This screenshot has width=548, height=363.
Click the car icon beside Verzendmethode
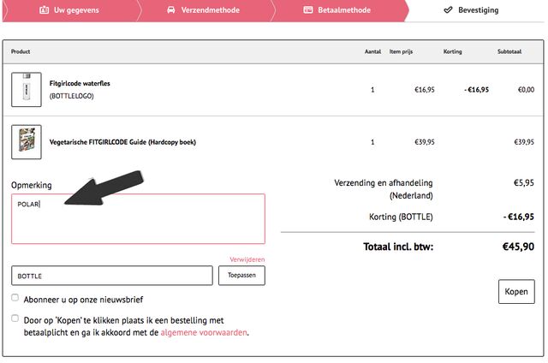click(x=171, y=10)
